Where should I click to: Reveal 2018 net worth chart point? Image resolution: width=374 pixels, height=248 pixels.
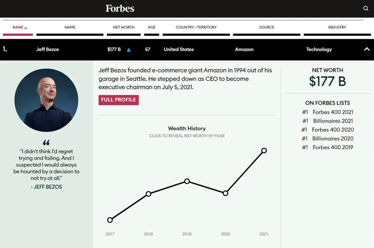click(148, 194)
